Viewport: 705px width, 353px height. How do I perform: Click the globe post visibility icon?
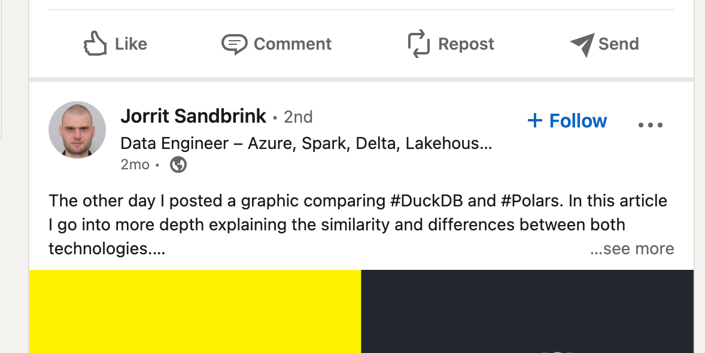(x=178, y=165)
